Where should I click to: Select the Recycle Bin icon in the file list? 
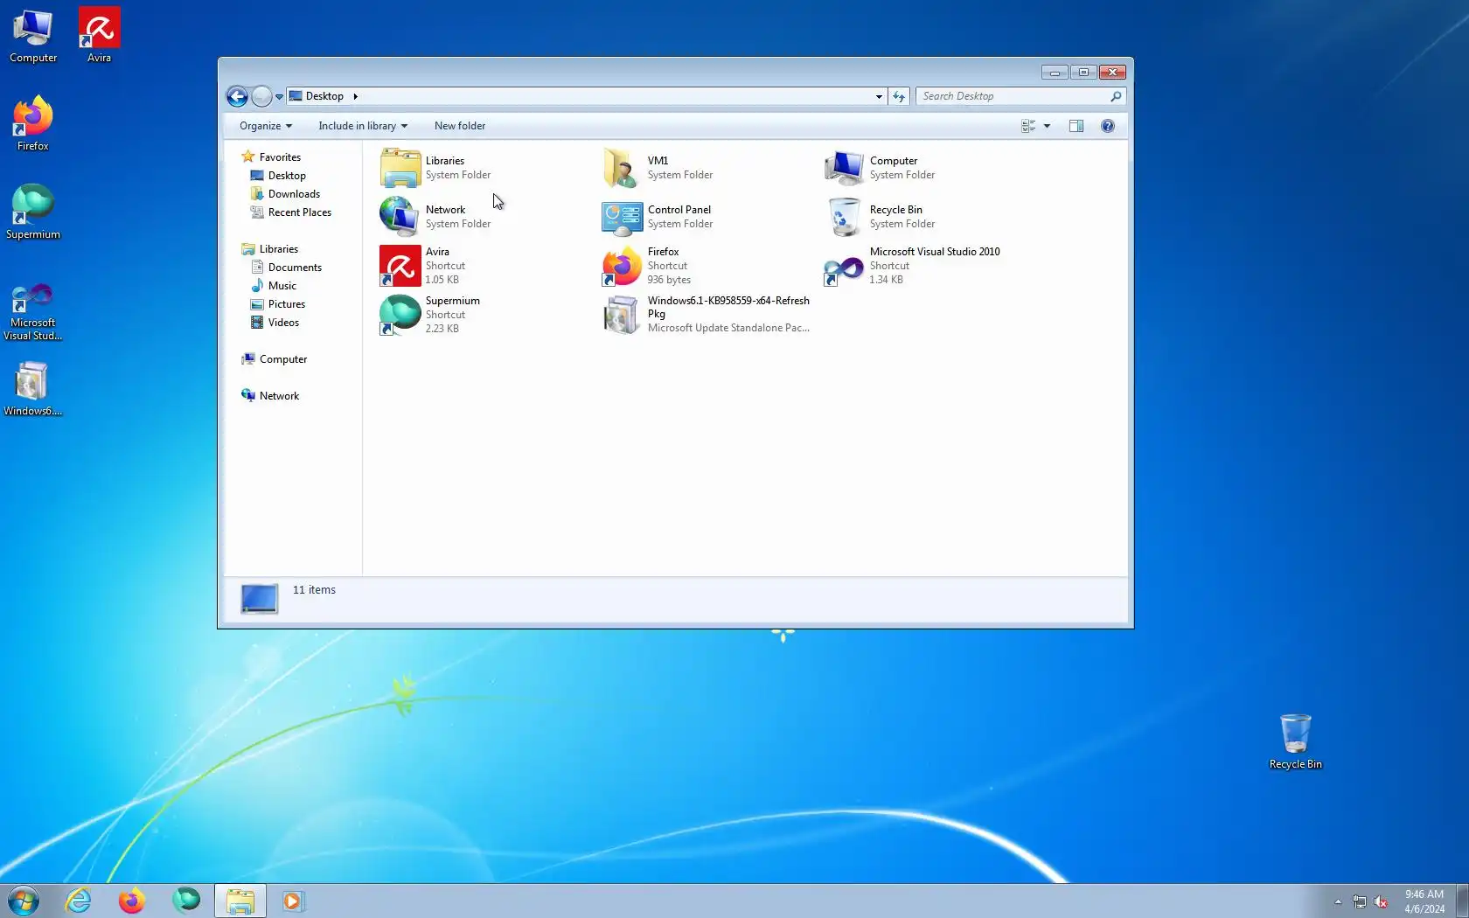845,216
